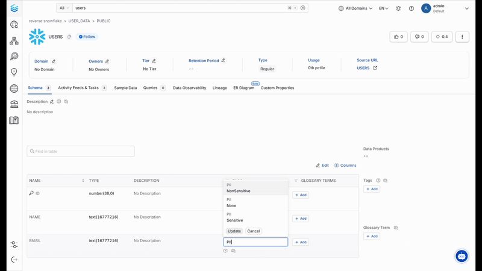Open the All search category dropdown

click(64, 8)
